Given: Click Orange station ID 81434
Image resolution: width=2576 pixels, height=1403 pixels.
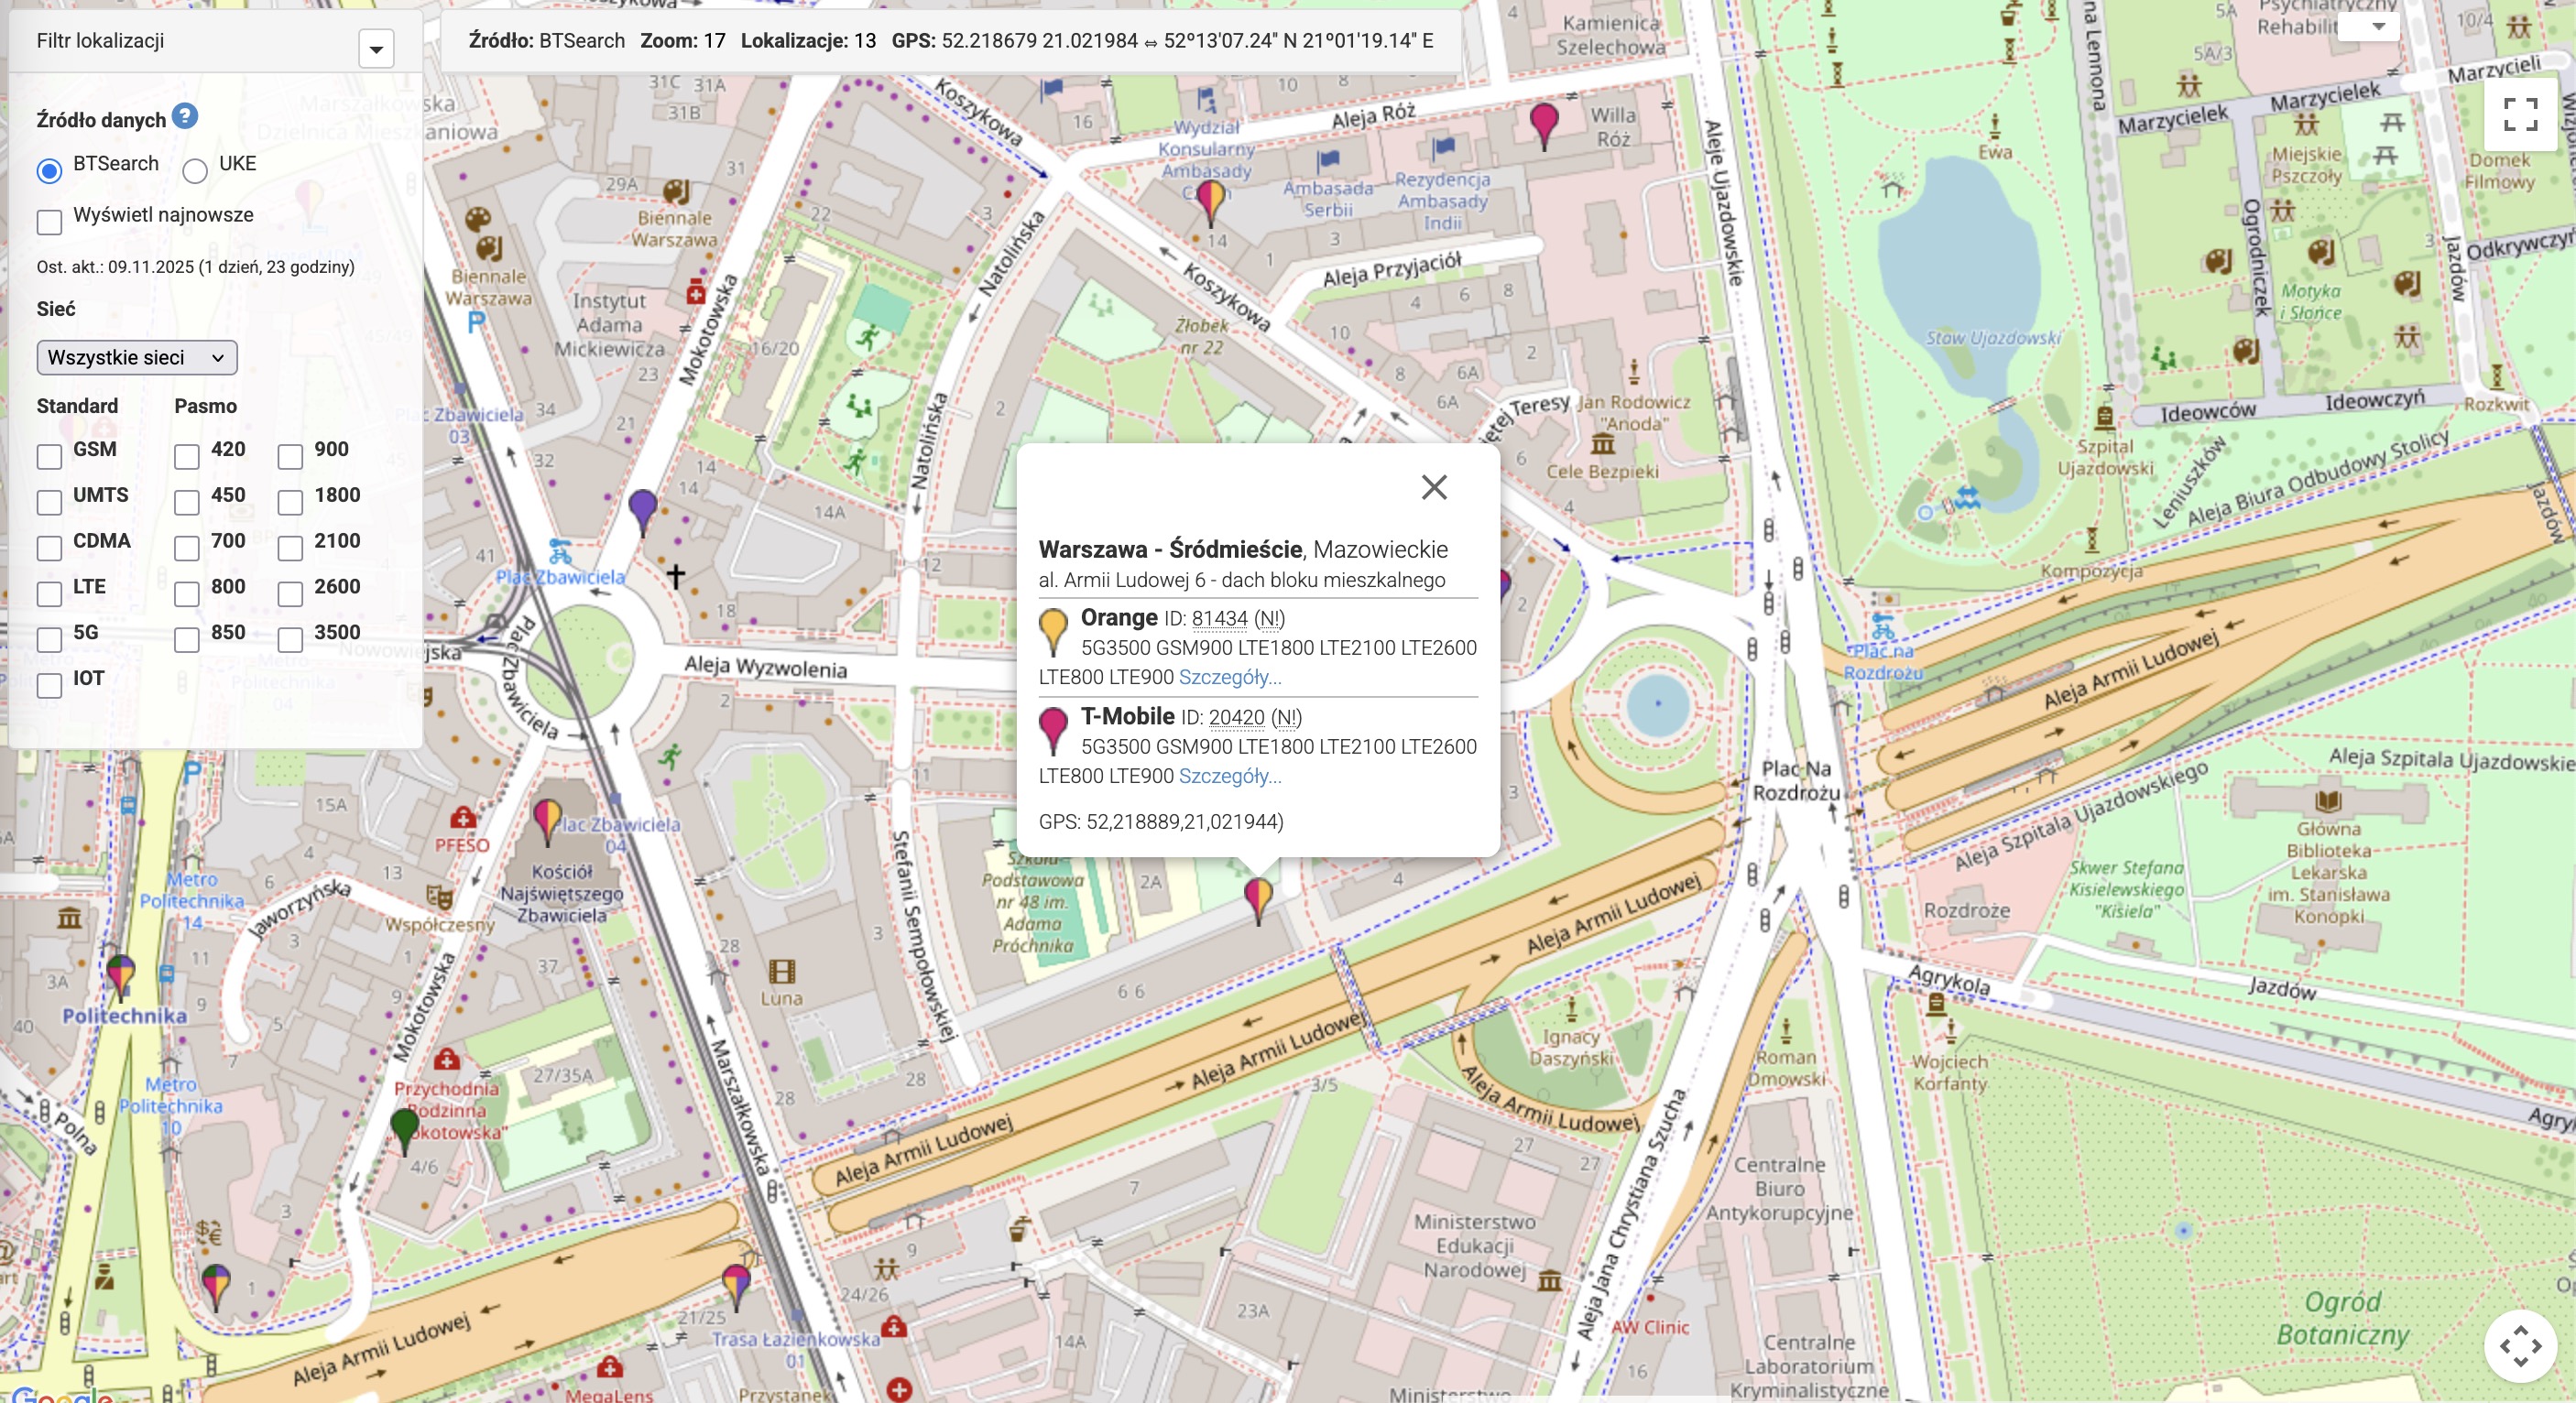Looking at the screenshot, I should 1219,619.
